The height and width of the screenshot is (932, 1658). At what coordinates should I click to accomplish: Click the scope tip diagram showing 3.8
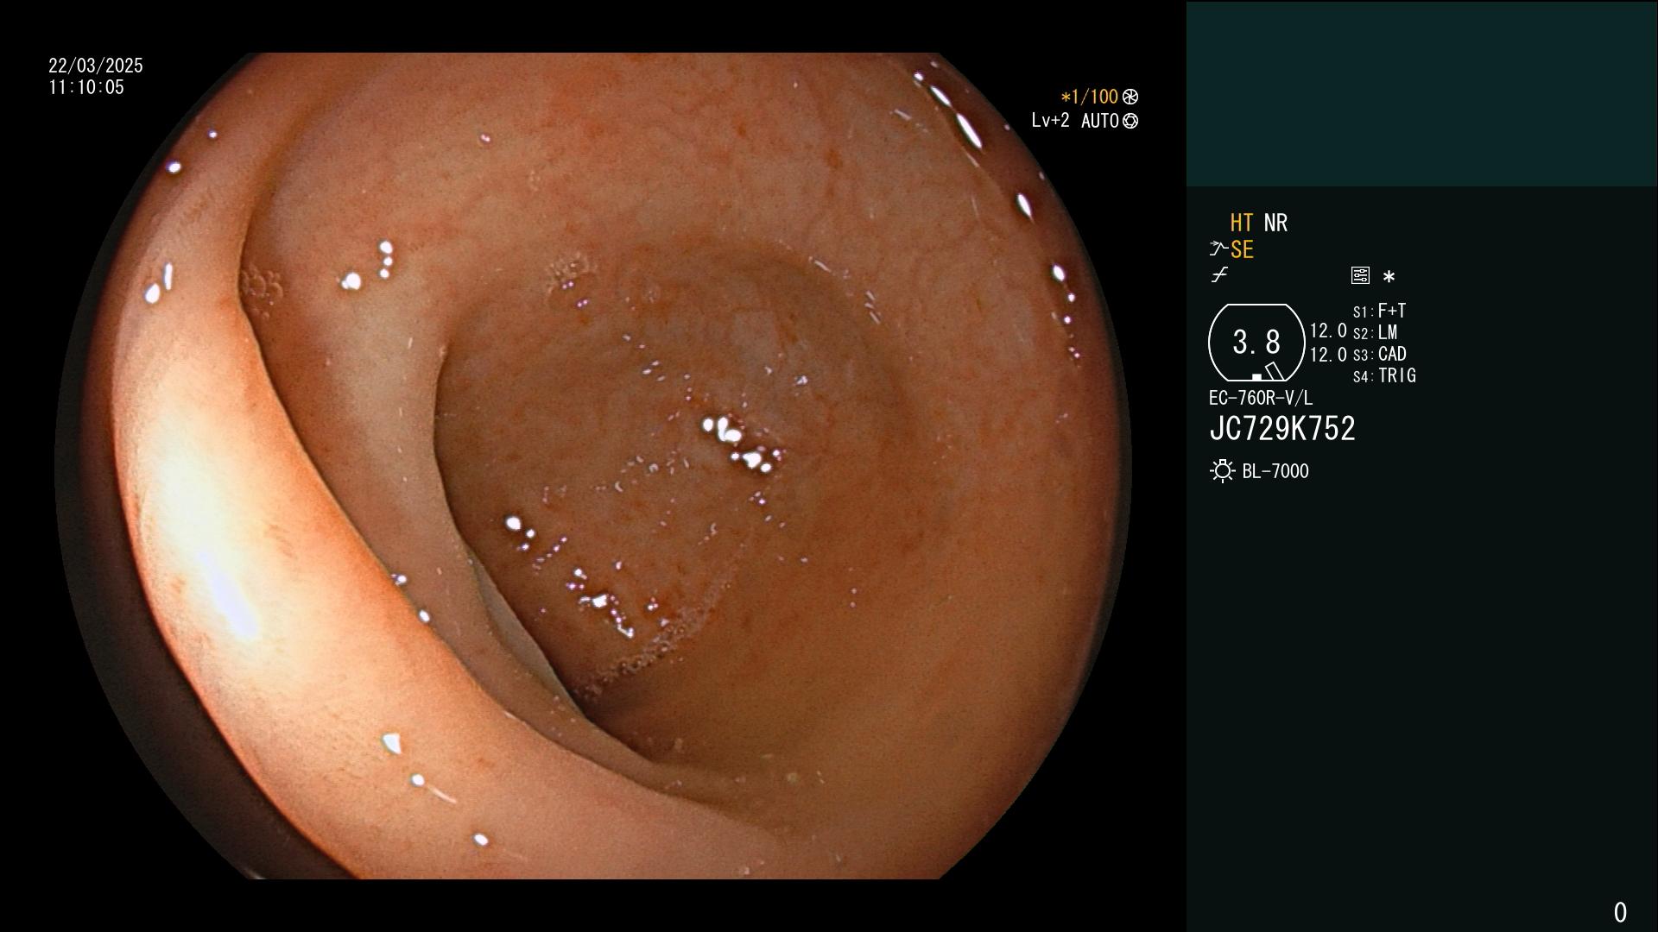click(x=1256, y=343)
